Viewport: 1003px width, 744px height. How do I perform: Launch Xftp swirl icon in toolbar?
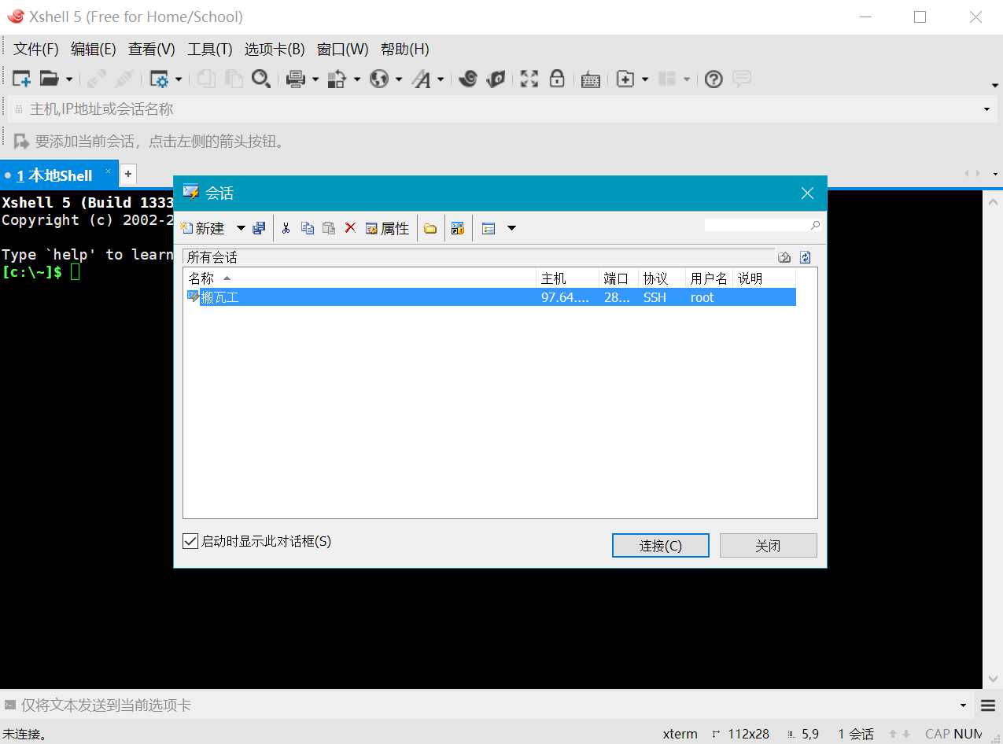468,78
